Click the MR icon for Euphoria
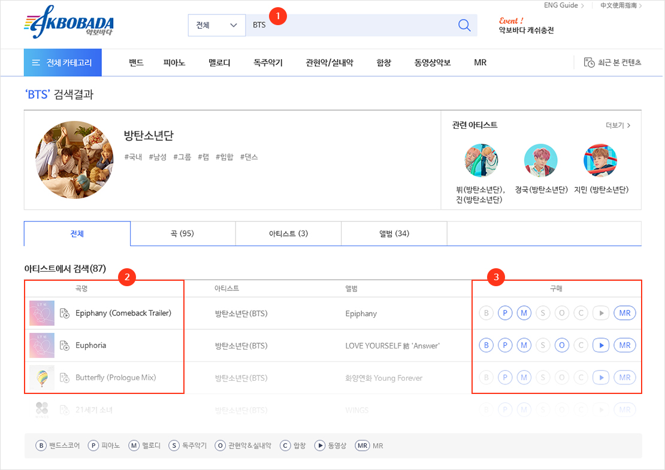The height and width of the screenshot is (470, 665). click(625, 345)
